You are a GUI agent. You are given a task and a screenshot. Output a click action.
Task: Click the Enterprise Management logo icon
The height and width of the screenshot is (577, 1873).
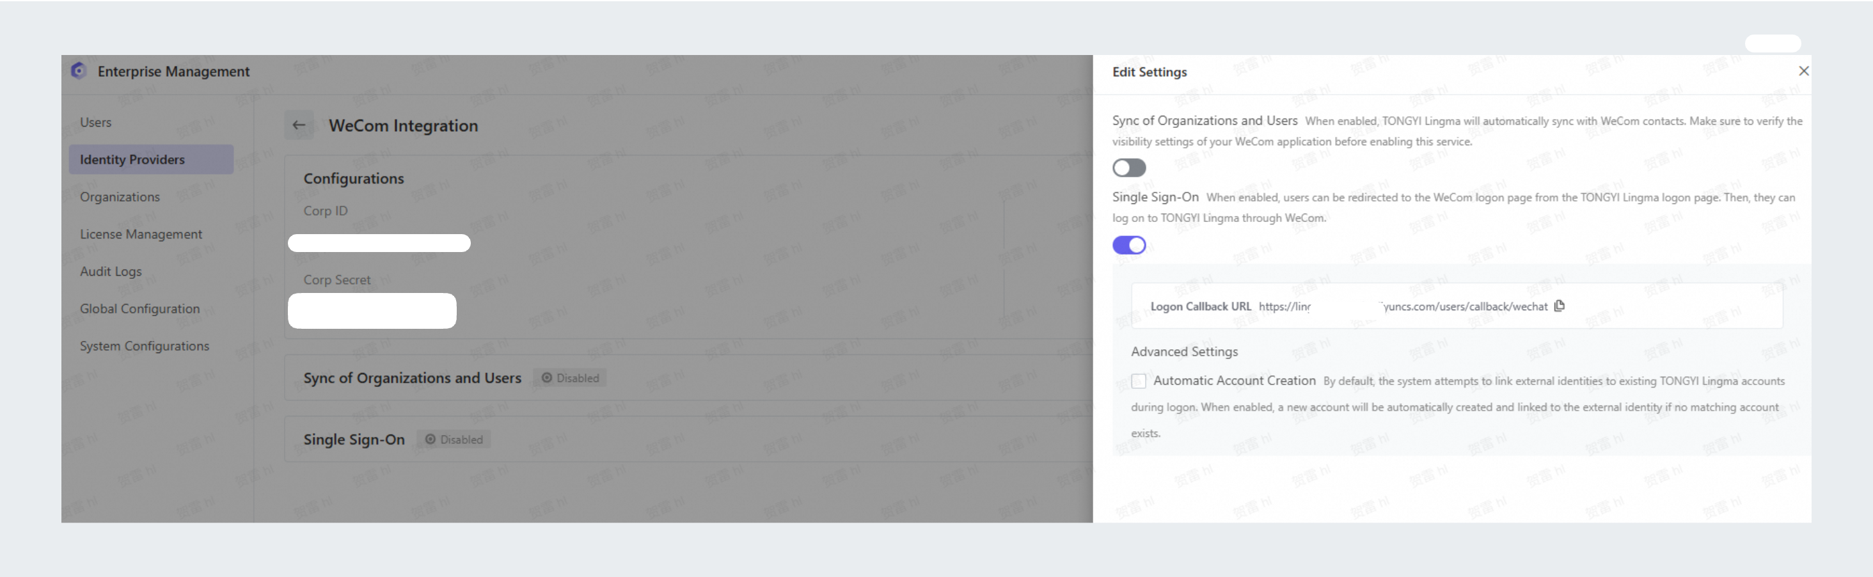tap(79, 70)
